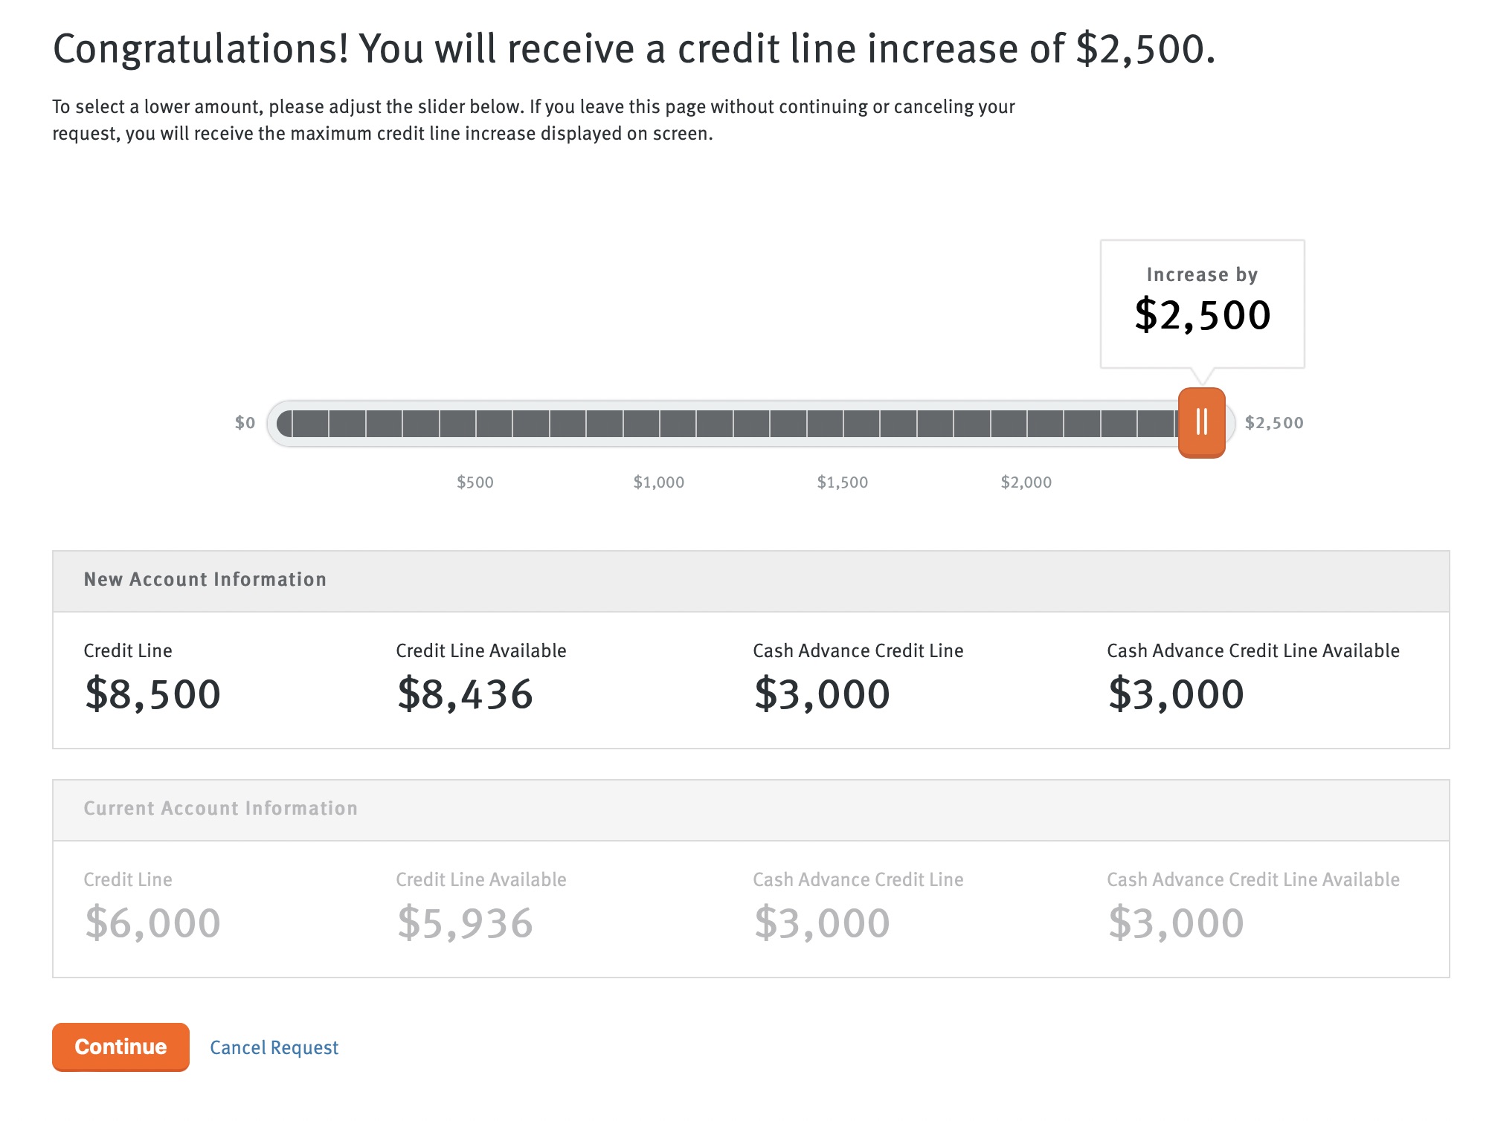Viewport: 1492px width, 1121px height.
Task: Click the current Credit Line Available $5,936
Action: click(465, 922)
